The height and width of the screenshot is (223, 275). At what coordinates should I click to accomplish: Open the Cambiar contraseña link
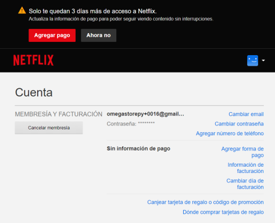(239, 124)
